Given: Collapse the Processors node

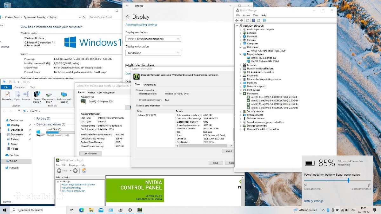Looking at the screenshot, I should coord(241,94).
